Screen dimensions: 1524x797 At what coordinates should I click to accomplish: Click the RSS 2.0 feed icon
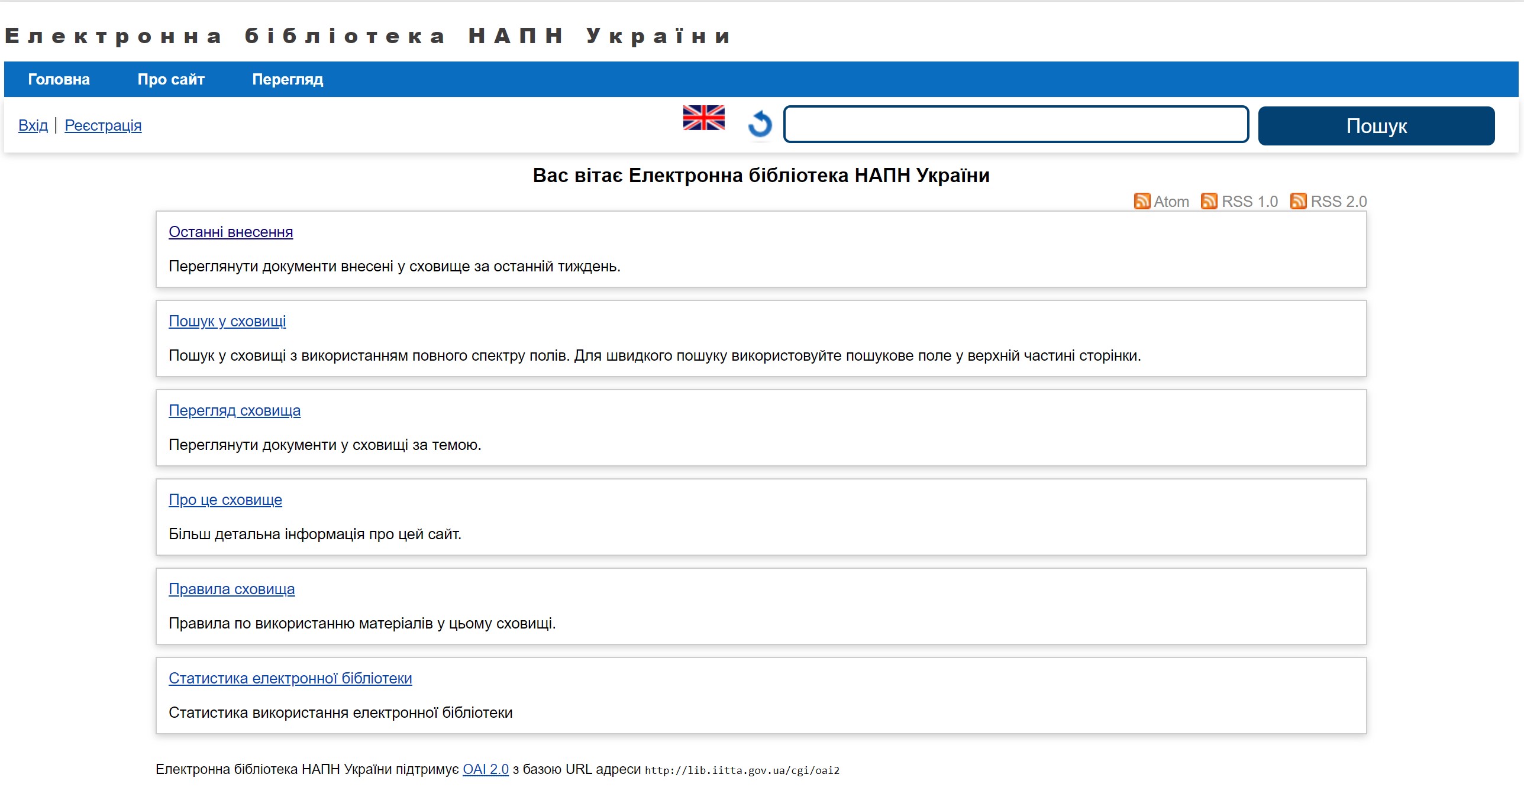[1298, 202]
